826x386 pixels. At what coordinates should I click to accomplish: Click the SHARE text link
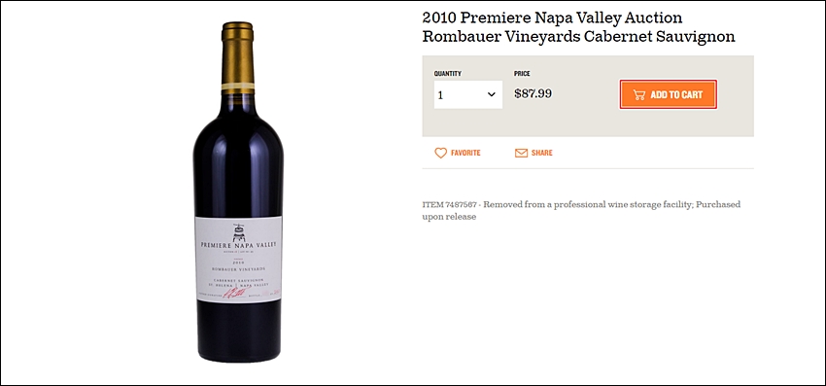pos(542,153)
